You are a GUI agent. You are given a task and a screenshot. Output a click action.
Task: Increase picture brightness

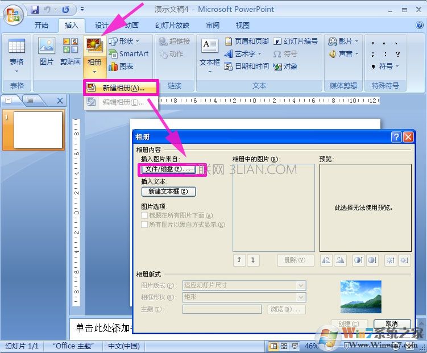tap(390, 260)
